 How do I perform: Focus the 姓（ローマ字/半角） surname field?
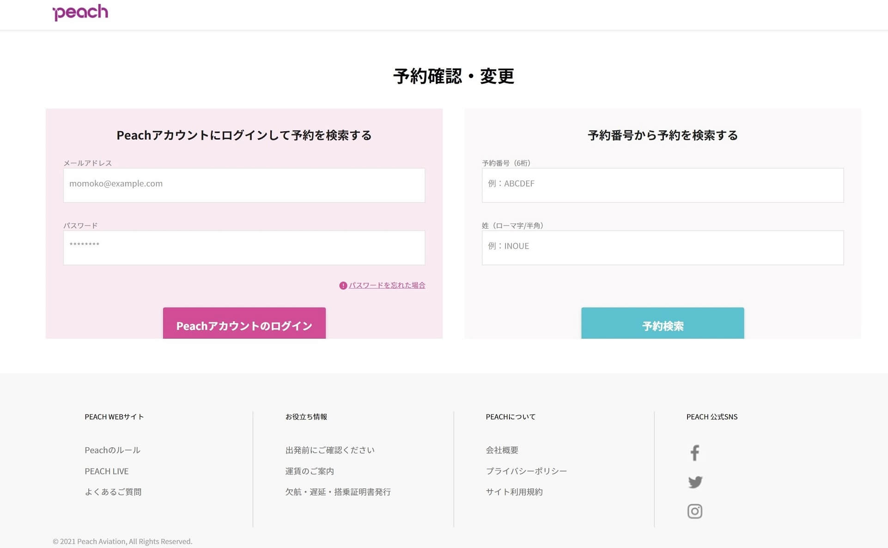coord(663,248)
